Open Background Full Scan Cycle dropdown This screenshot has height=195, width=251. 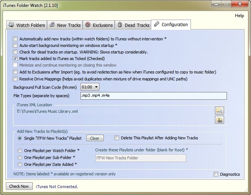click(90, 87)
